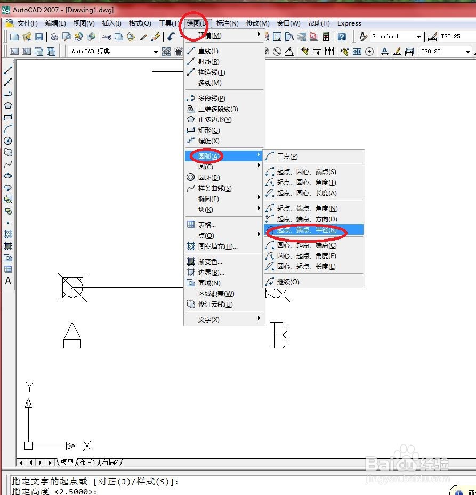Select the Spline tool in left toolbar
The height and width of the screenshot is (495, 476).
8,164
